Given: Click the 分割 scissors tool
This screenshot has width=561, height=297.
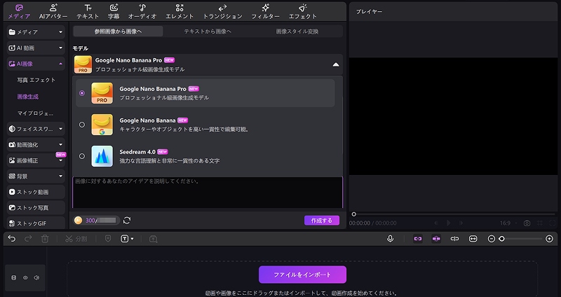Looking at the screenshot, I should (x=76, y=239).
